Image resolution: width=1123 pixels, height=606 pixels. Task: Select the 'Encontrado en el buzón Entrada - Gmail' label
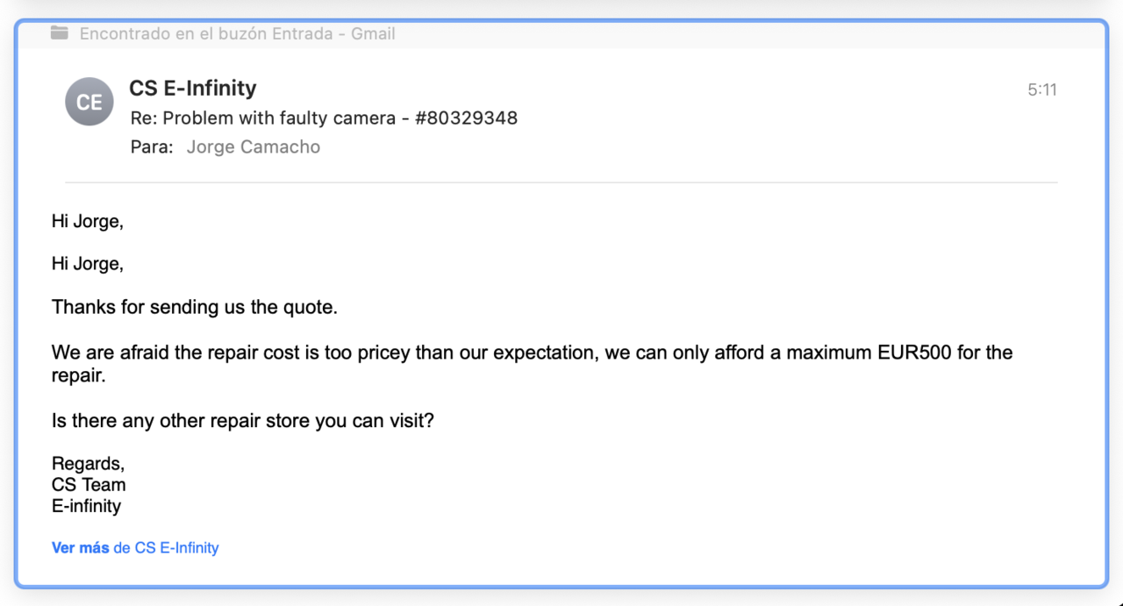tap(237, 33)
